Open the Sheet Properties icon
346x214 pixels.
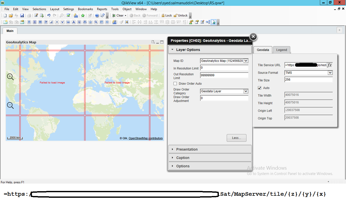point(22,22)
